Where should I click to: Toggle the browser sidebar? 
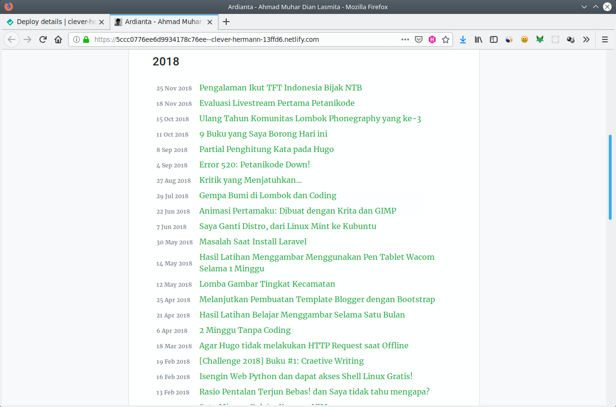tap(494, 39)
